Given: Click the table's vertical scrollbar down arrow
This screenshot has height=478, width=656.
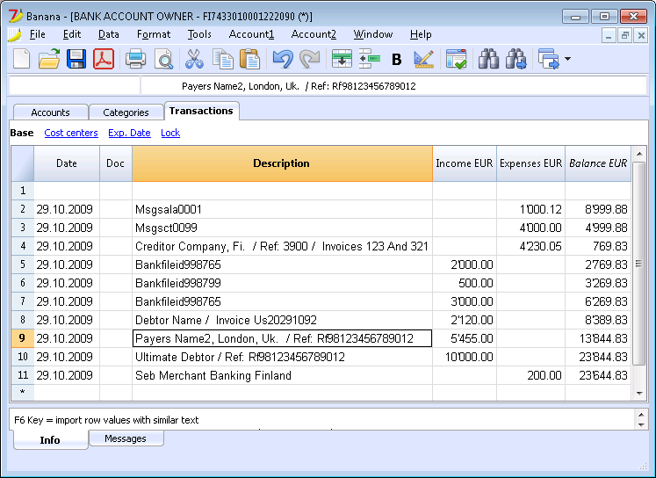Looking at the screenshot, I should tap(639, 393).
